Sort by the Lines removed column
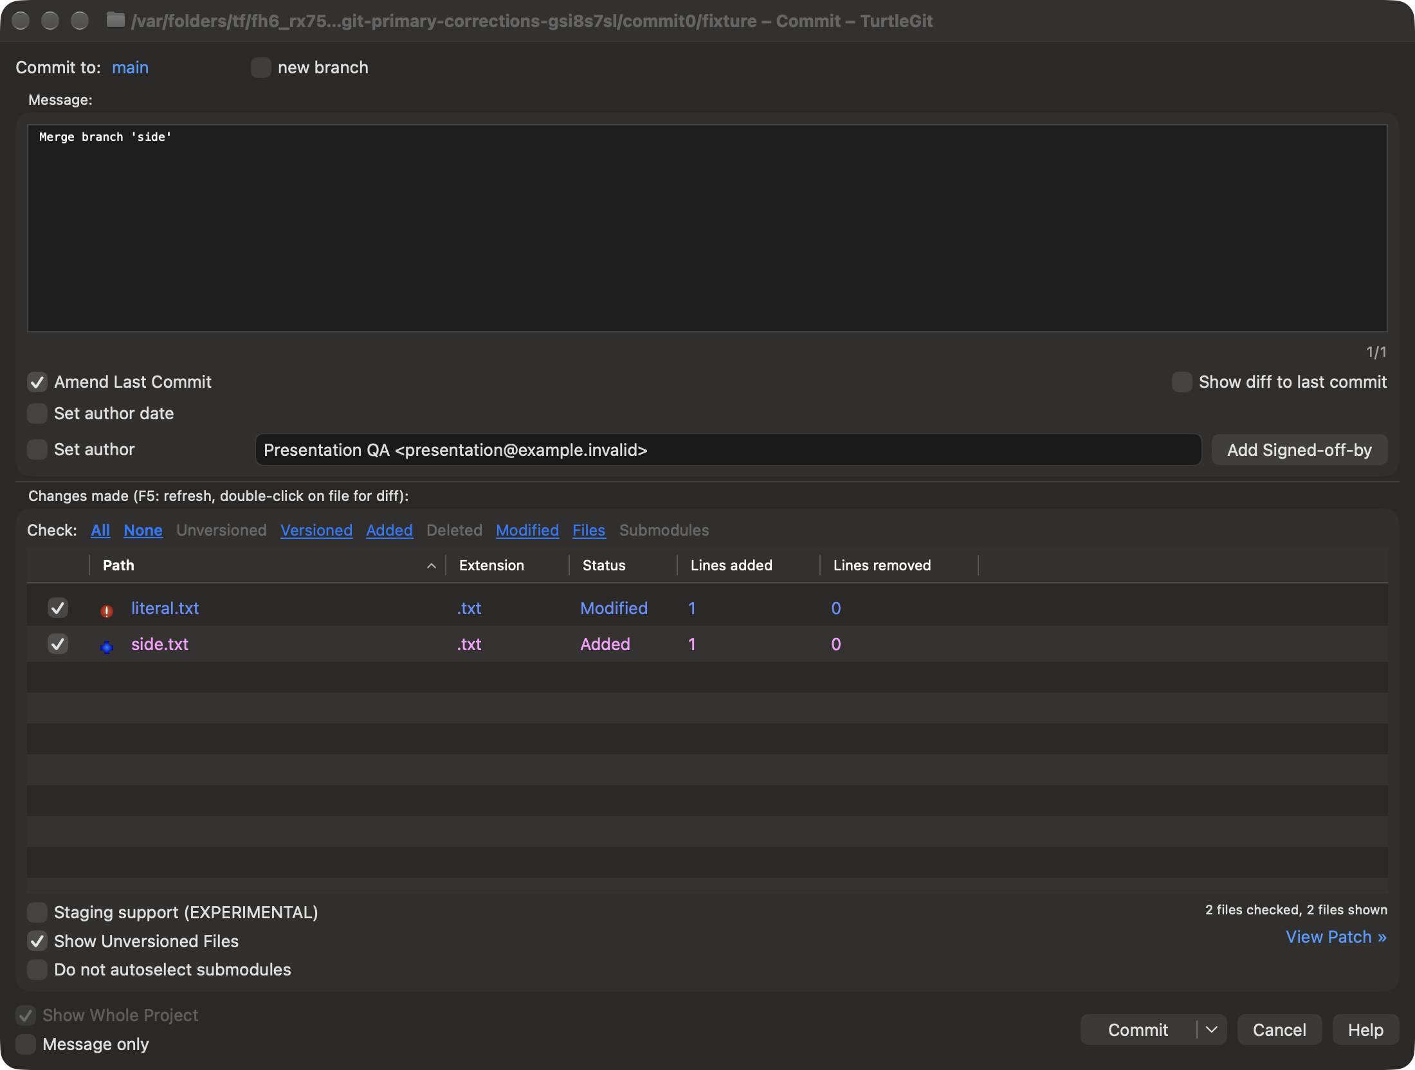Viewport: 1415px width, 1070px height. pyautogui.click(x=899, y=565)
